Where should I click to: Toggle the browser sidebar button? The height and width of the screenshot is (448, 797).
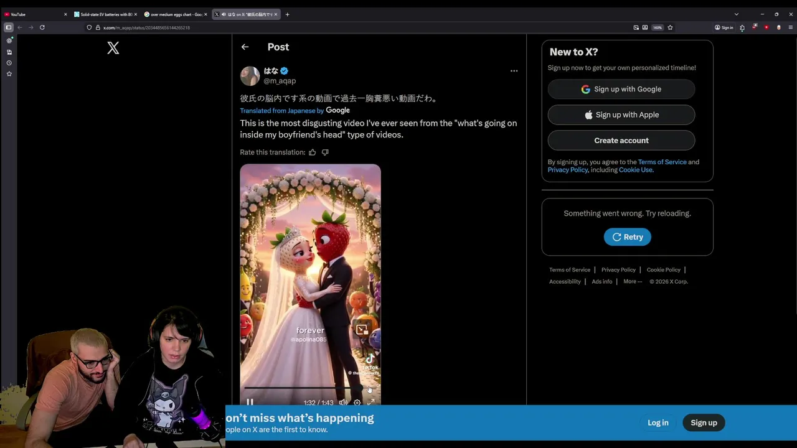pos(9,27)
